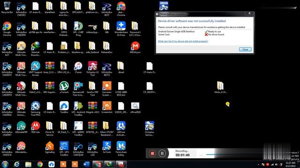The image size is (300, 168).
Task: Open the Icecream Screen Recorder shortcut
Action: [107, 89]
